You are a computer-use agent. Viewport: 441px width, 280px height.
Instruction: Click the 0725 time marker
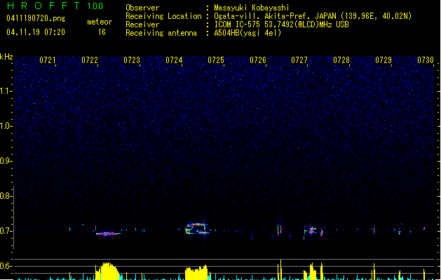point(216,60)
